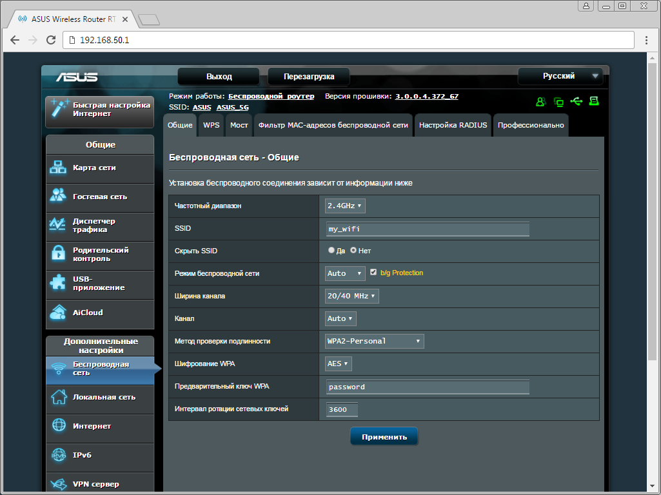Open the Профессионально tab

[531, 125]
